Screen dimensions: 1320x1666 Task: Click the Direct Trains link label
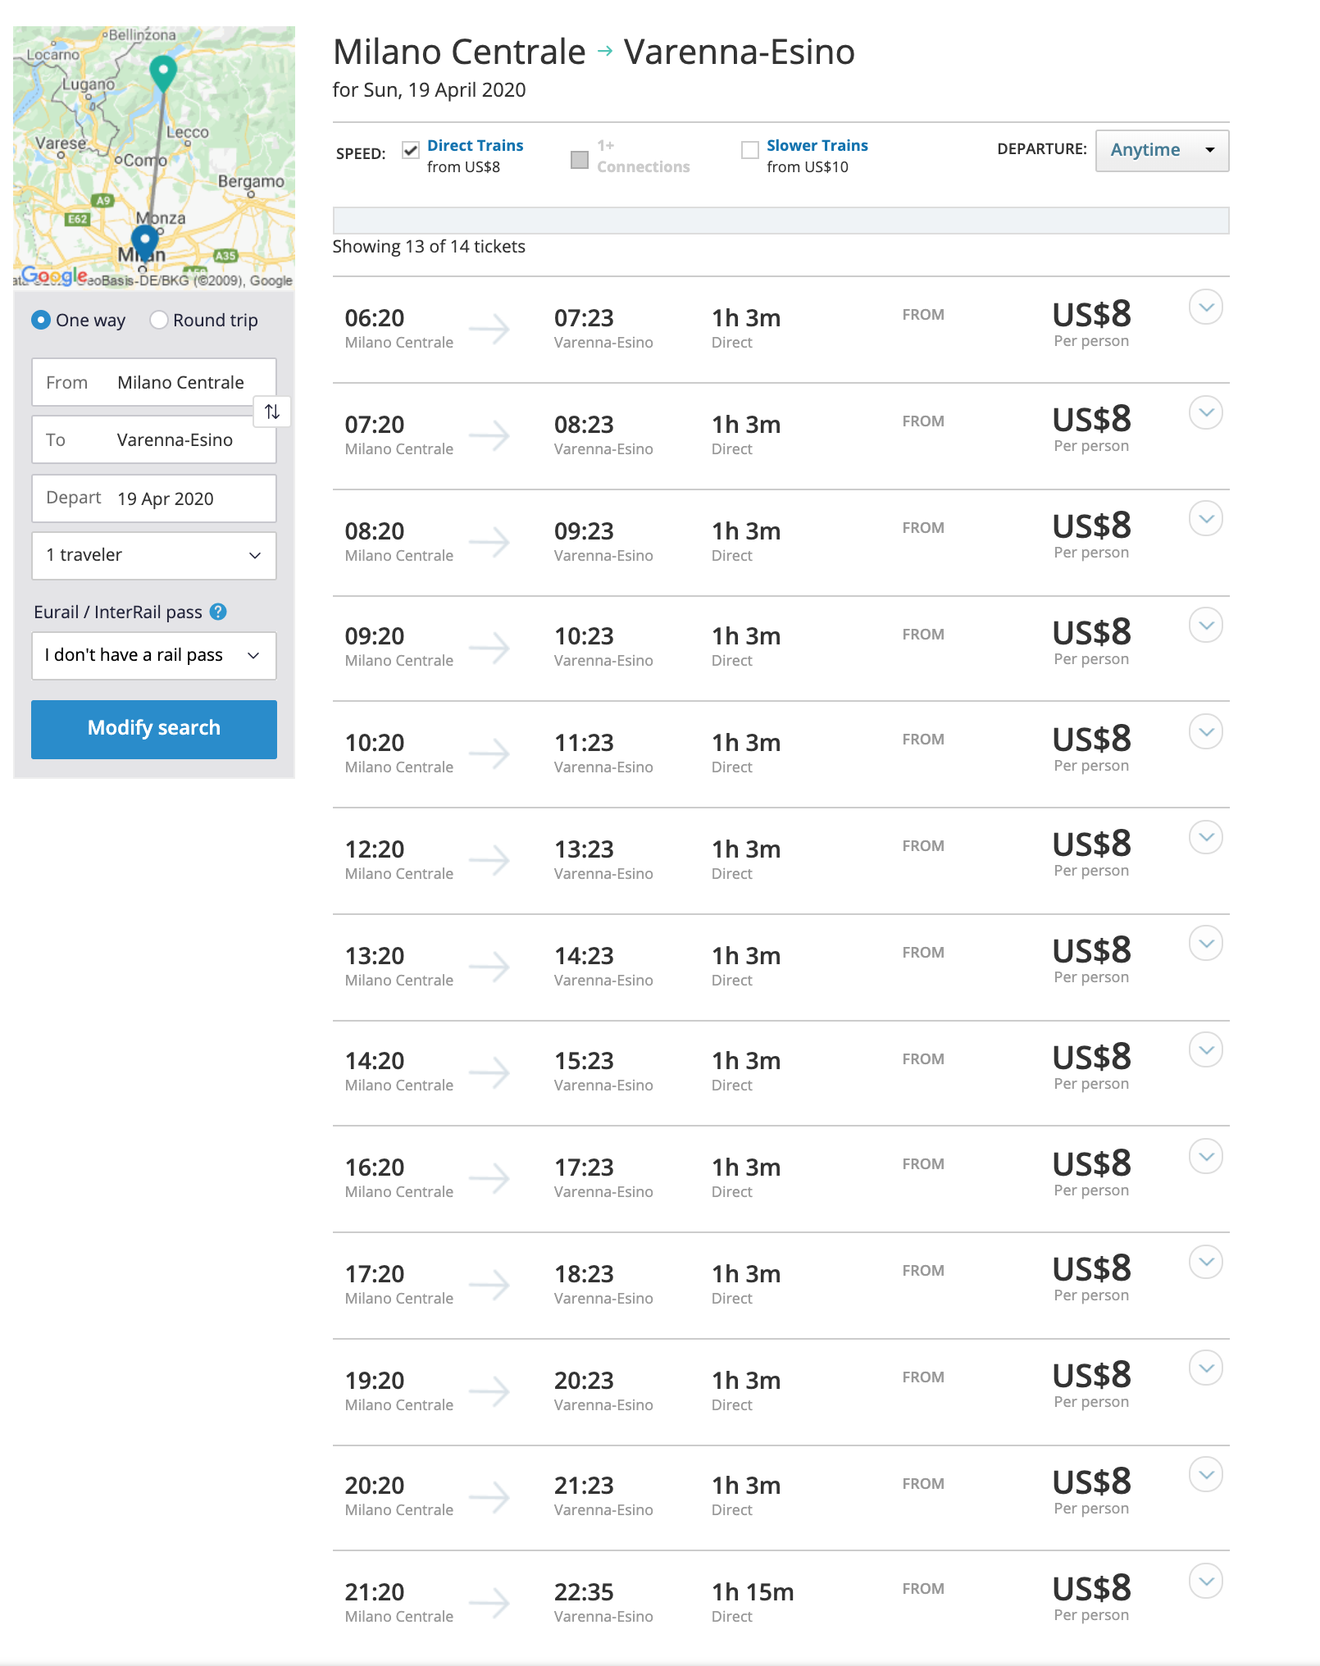point(475,145)
